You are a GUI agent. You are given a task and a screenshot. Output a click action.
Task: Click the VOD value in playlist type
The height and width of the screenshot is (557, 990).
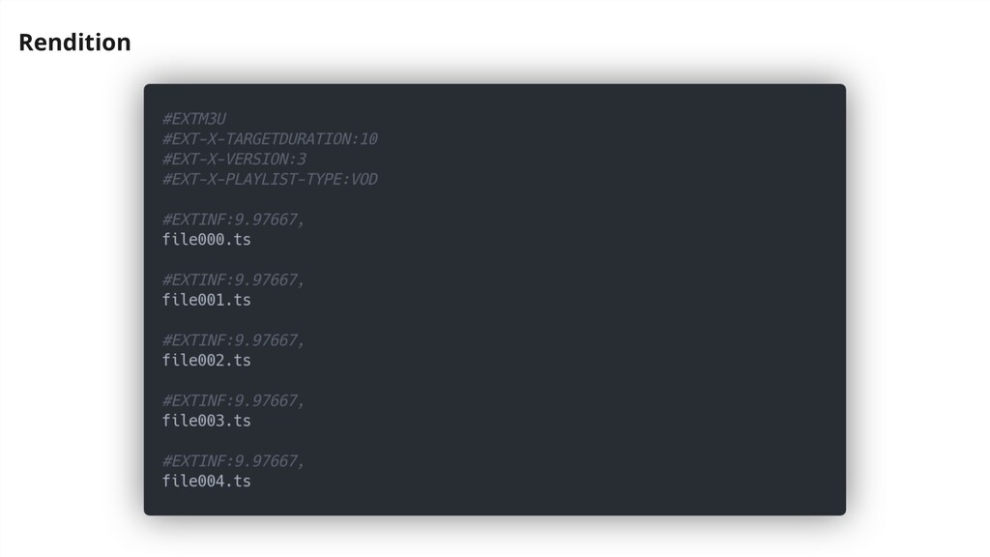click(364, 179)
